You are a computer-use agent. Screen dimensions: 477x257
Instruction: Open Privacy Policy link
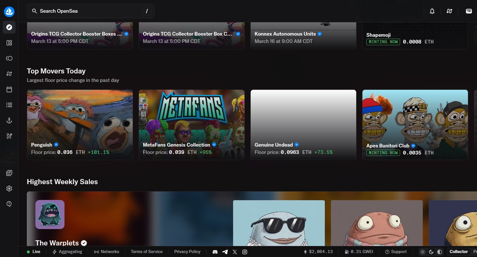pyautogui.click(x=187, y=252)
